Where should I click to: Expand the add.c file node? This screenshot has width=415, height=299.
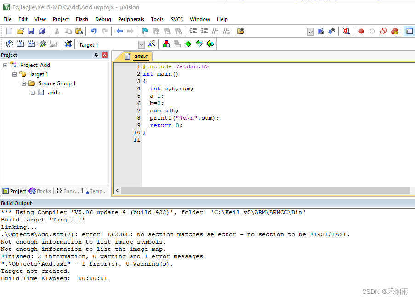point(33,93)
